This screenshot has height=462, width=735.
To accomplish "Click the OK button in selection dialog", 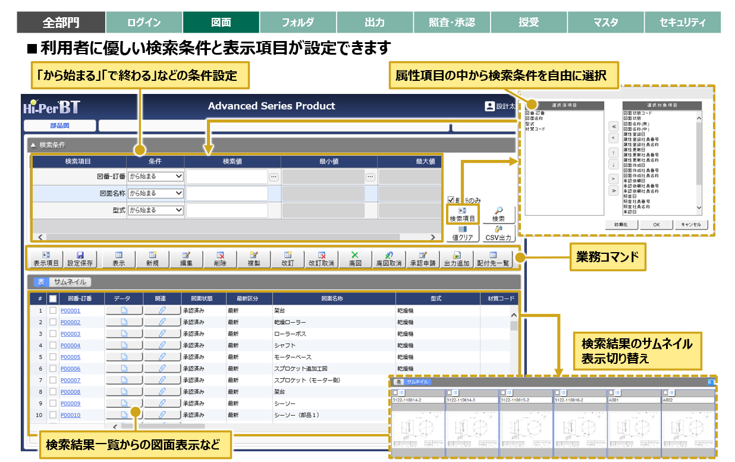I will 656,225.
